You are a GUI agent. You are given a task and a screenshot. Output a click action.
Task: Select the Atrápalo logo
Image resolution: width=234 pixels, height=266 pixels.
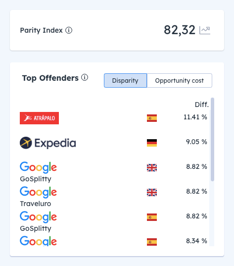pos(39,118)
